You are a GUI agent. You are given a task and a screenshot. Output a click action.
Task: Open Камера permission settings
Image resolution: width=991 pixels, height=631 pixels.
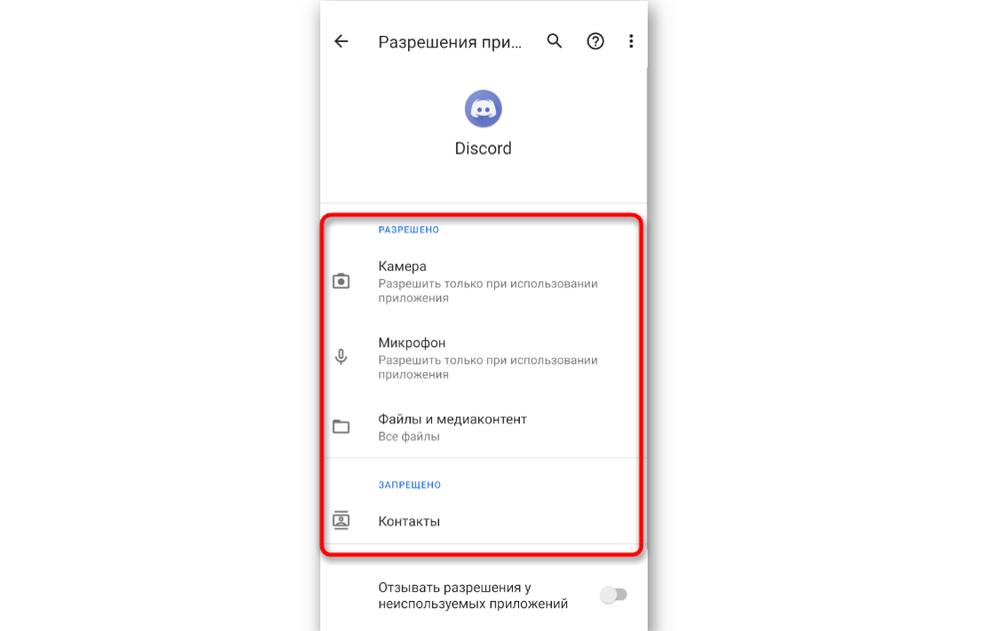pyautogui.click(x=483, y=281)
